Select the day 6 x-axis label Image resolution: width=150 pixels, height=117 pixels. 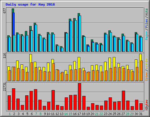coord(32,114)
